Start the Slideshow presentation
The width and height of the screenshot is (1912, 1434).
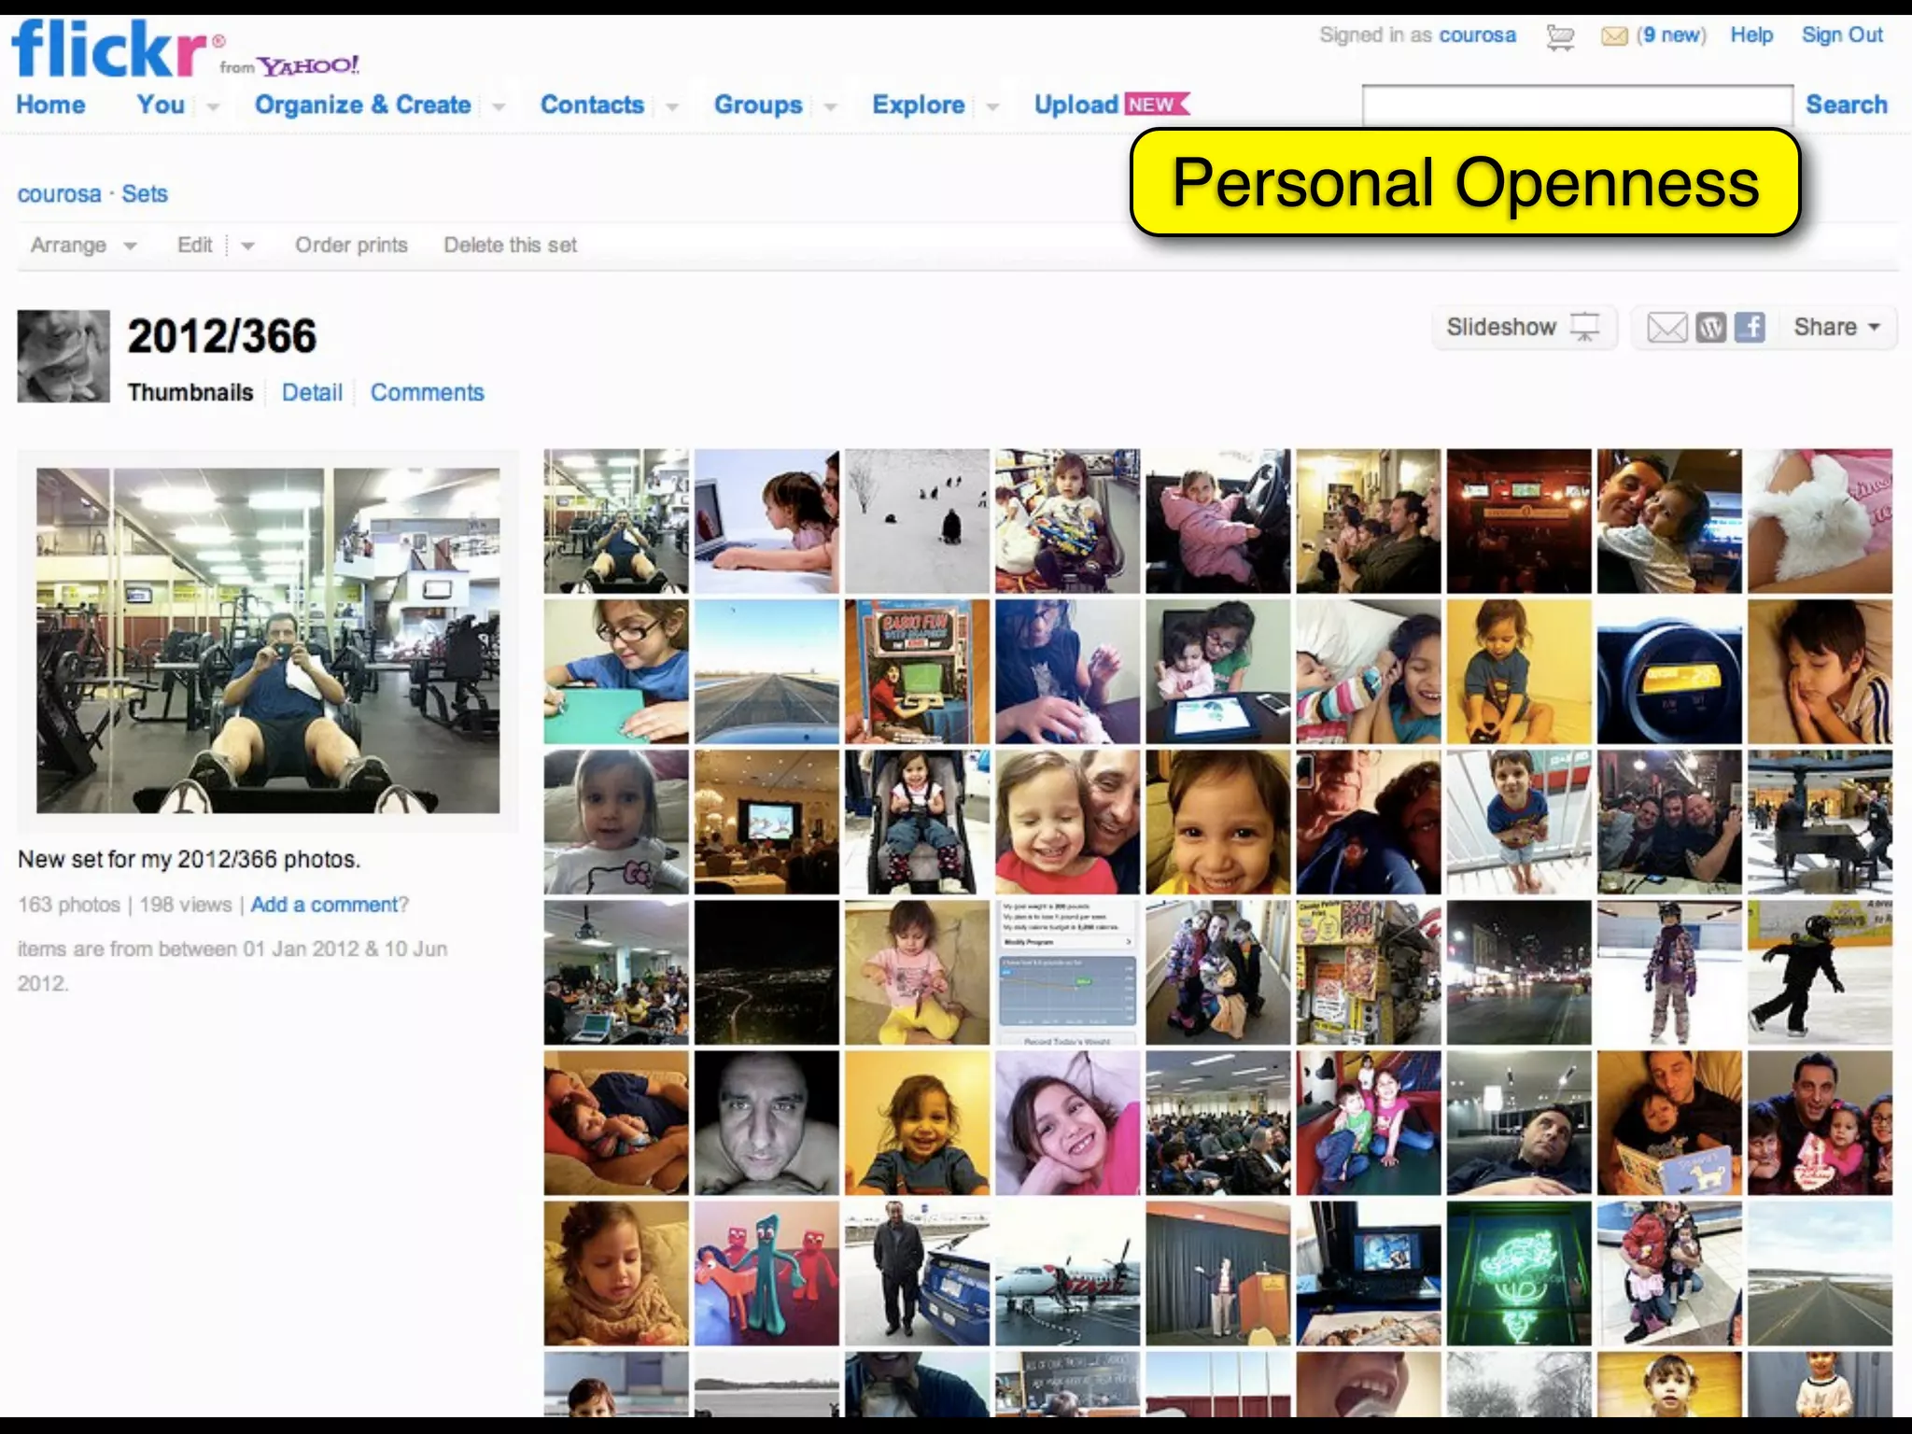tap(1523, 328)
